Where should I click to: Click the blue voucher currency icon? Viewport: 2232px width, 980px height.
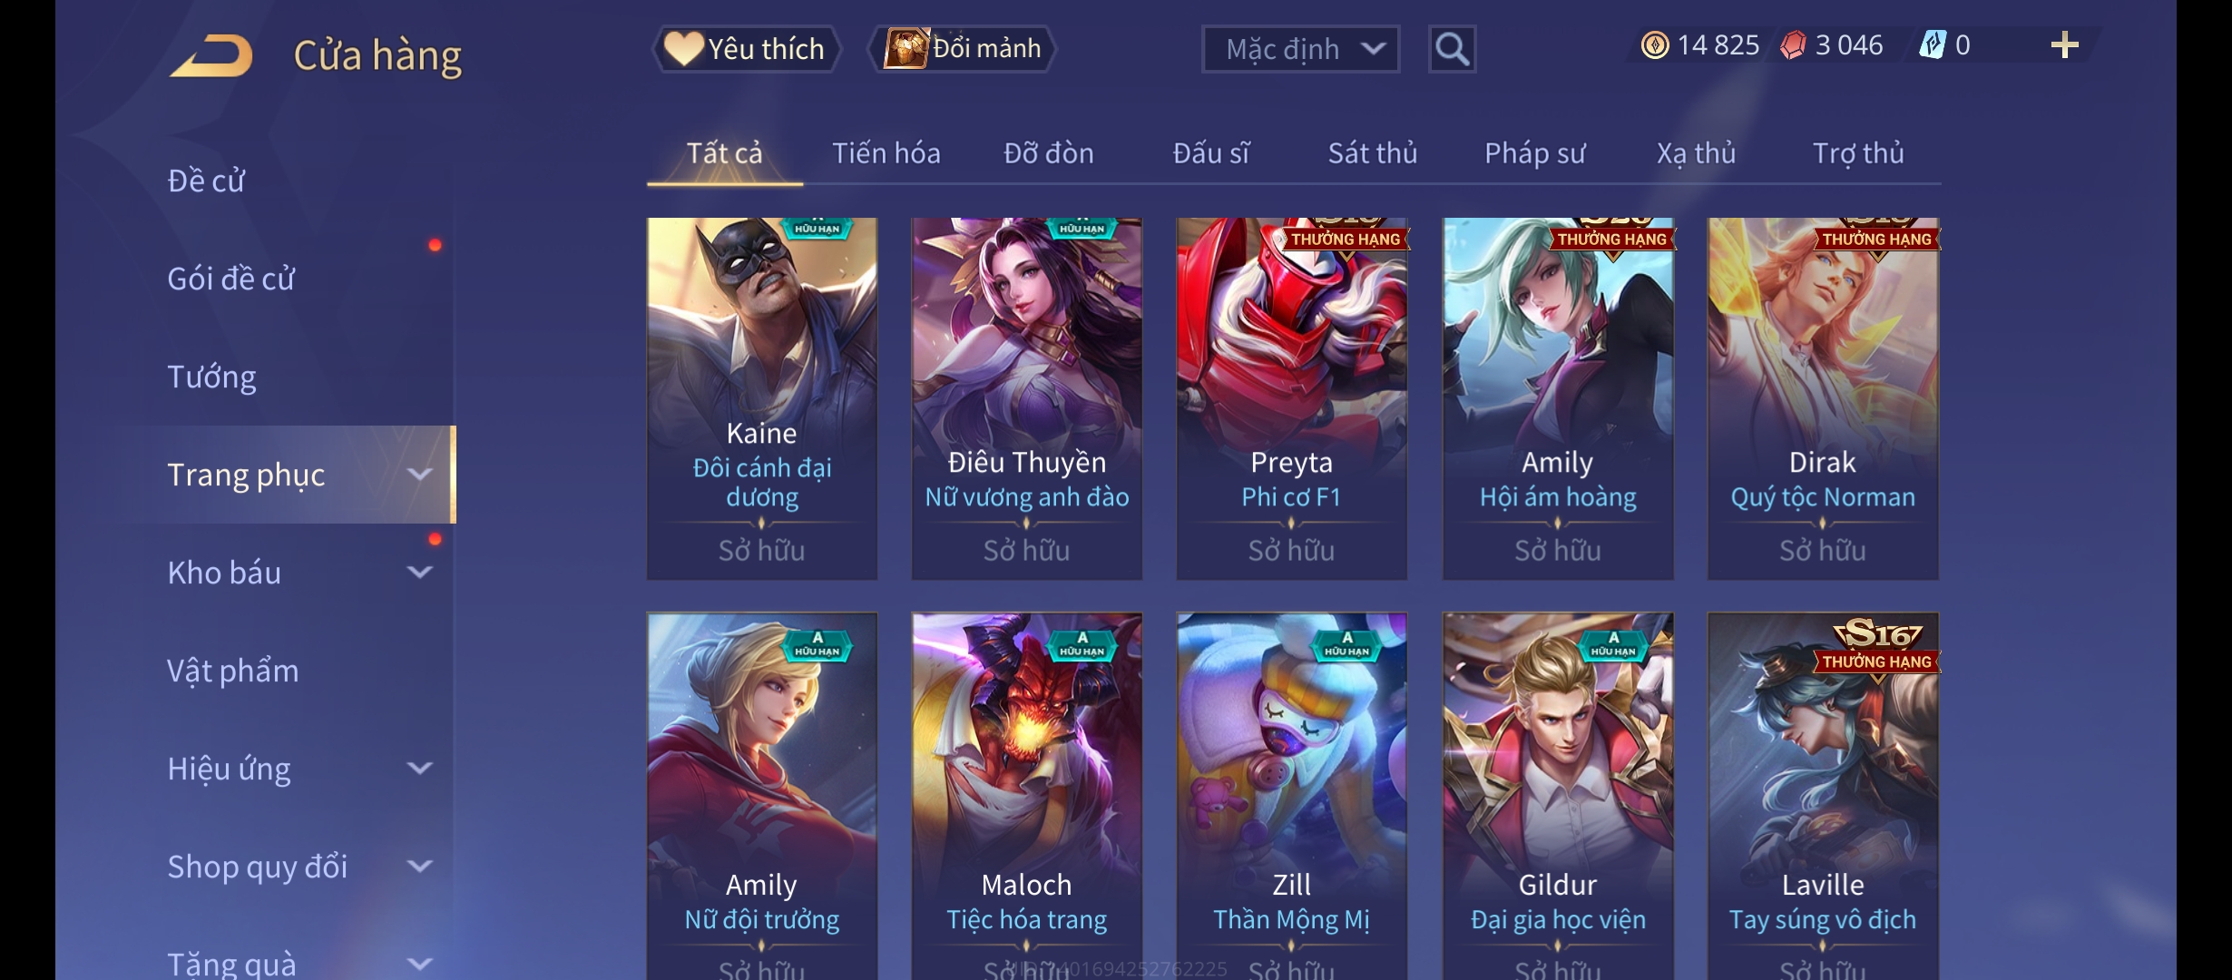1933,45
